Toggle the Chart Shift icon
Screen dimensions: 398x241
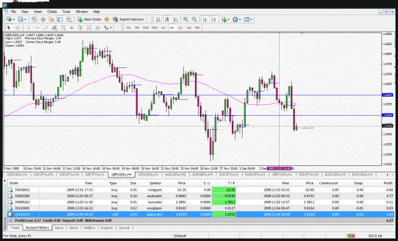click(214, 19)
